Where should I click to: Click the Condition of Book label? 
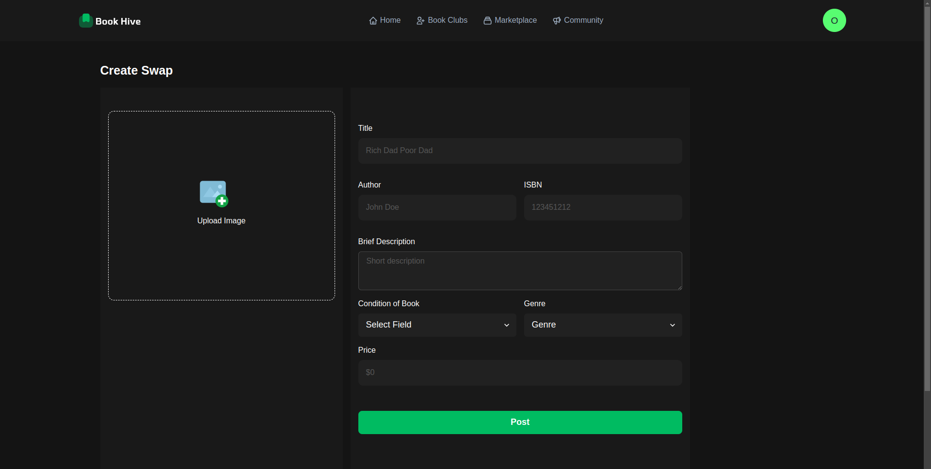point(388,303)
